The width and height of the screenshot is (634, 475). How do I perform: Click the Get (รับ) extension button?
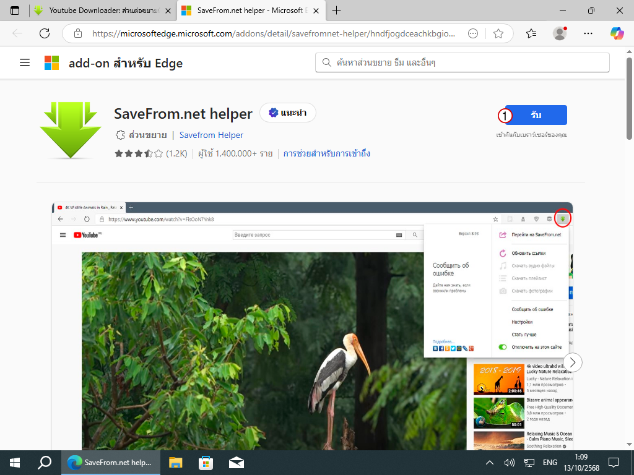point(536,115)
